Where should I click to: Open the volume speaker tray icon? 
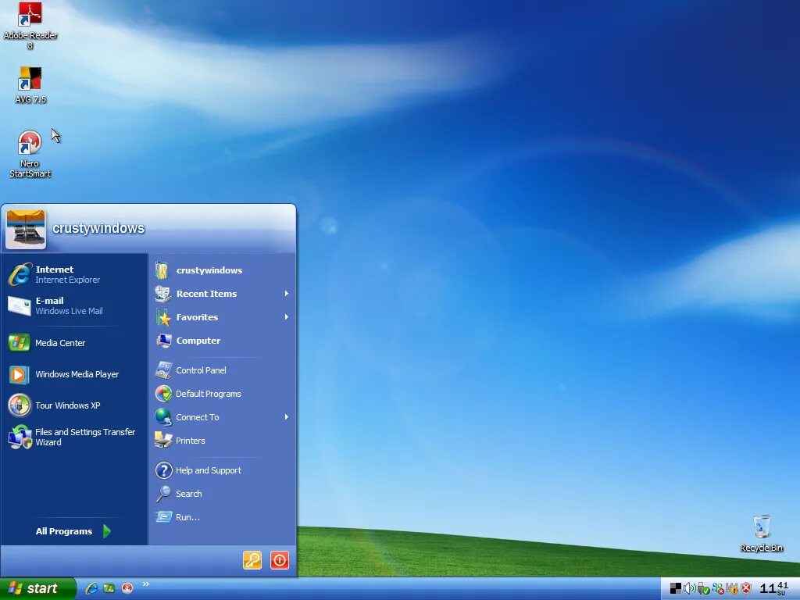[x=689, y=589]
